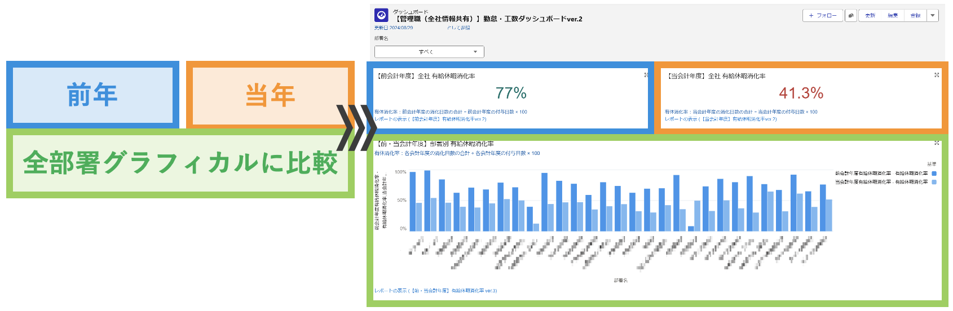953x311 pixels.
Task: Expand the 【前会計年度】 全社 card to full view
Action: (646, 75)
